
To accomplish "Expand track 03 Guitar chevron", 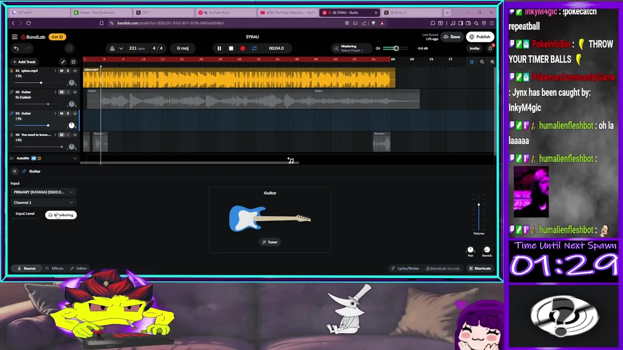I will tap(74, 113).
